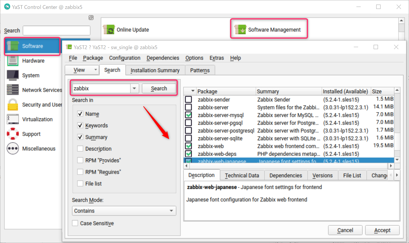
Task: Select the Support lifebuoy icon
Action: point(13,134)
